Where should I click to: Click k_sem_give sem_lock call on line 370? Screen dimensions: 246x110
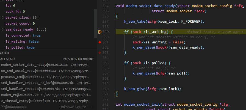tap(153, 89)
